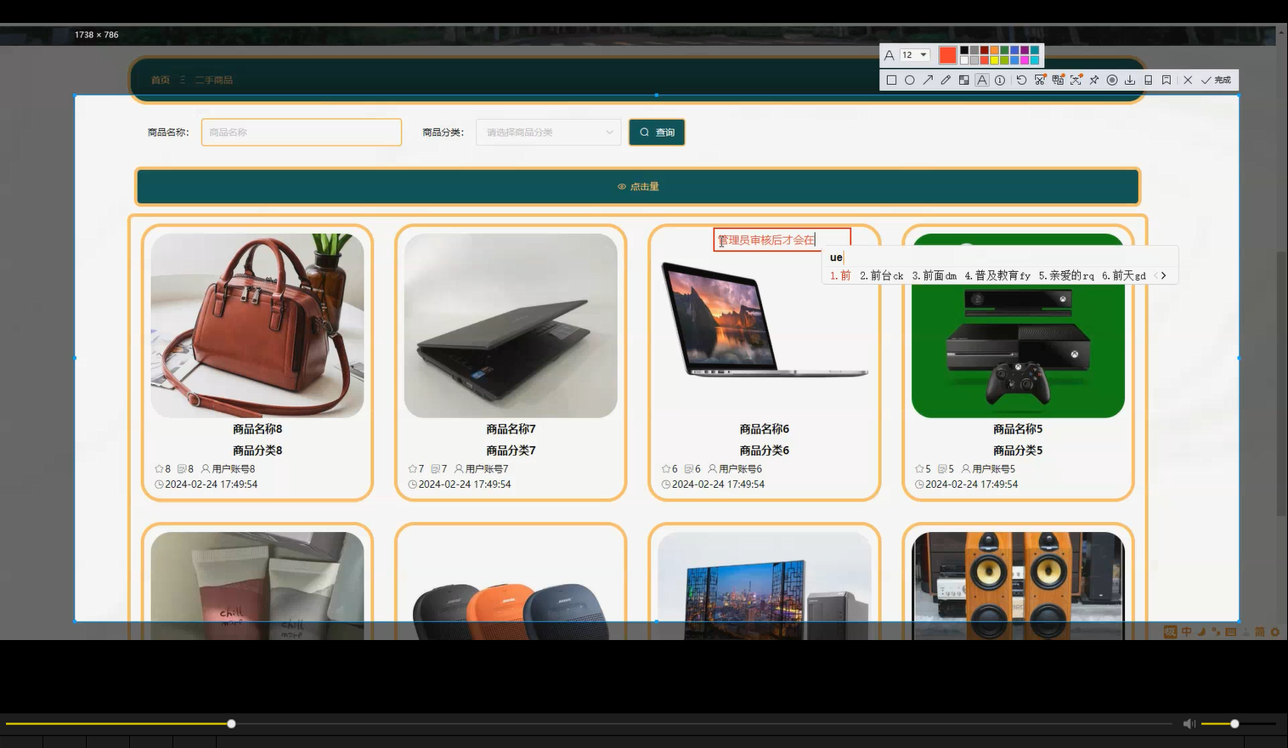Open the font size 12 dropdown
Screen dimensions: 1288x748
pos(915,55)
